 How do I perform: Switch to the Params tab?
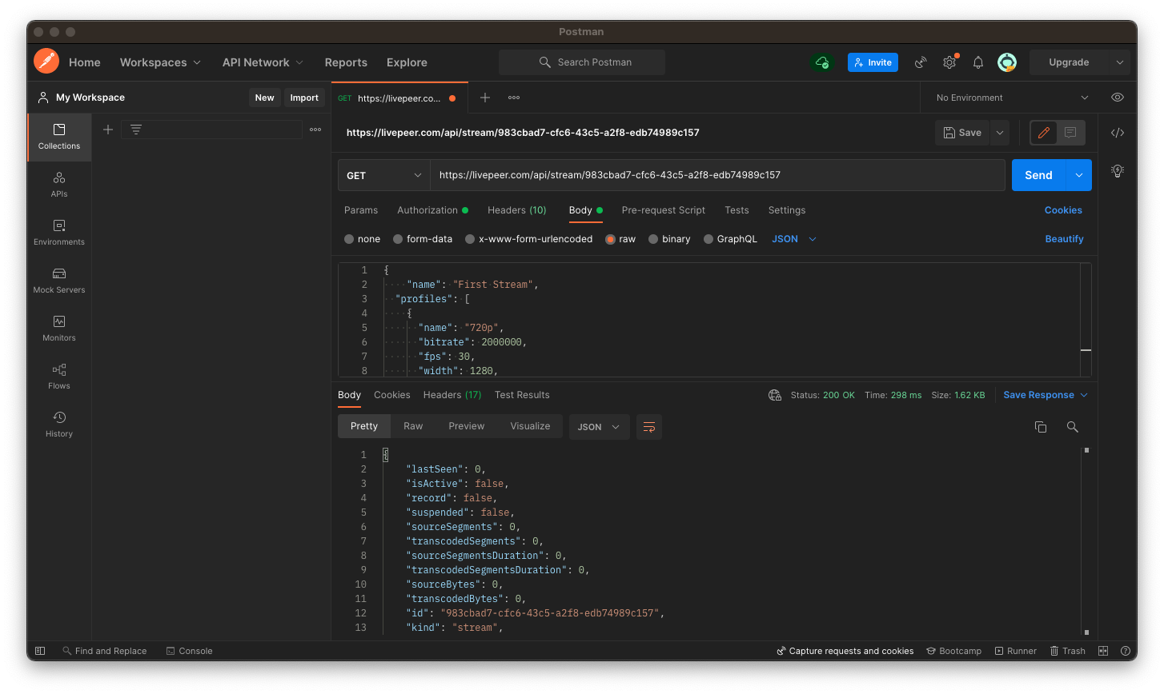(361, 210)
